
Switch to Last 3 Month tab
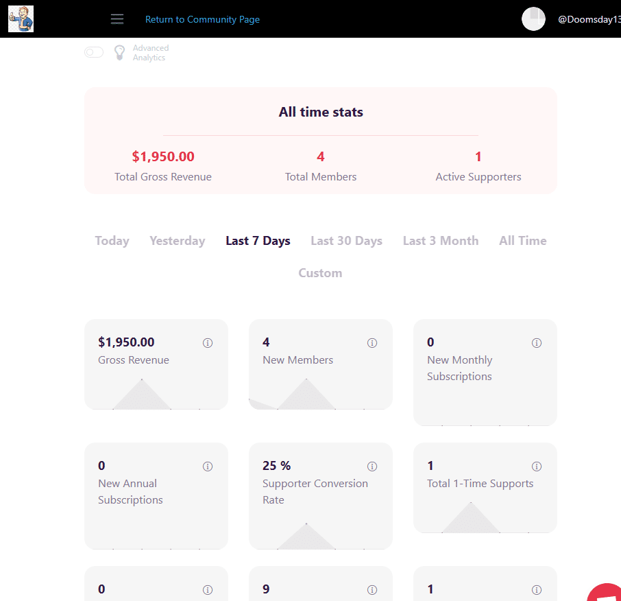(x=441, y=241)
